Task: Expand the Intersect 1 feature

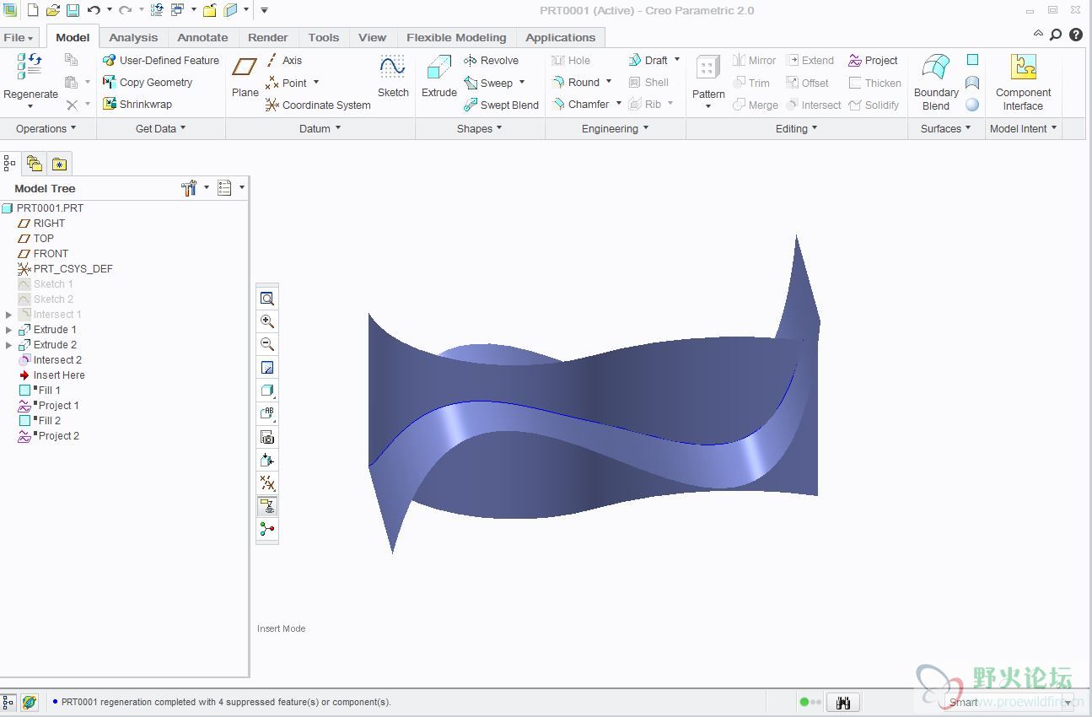Action: click(x=9, y=315)
